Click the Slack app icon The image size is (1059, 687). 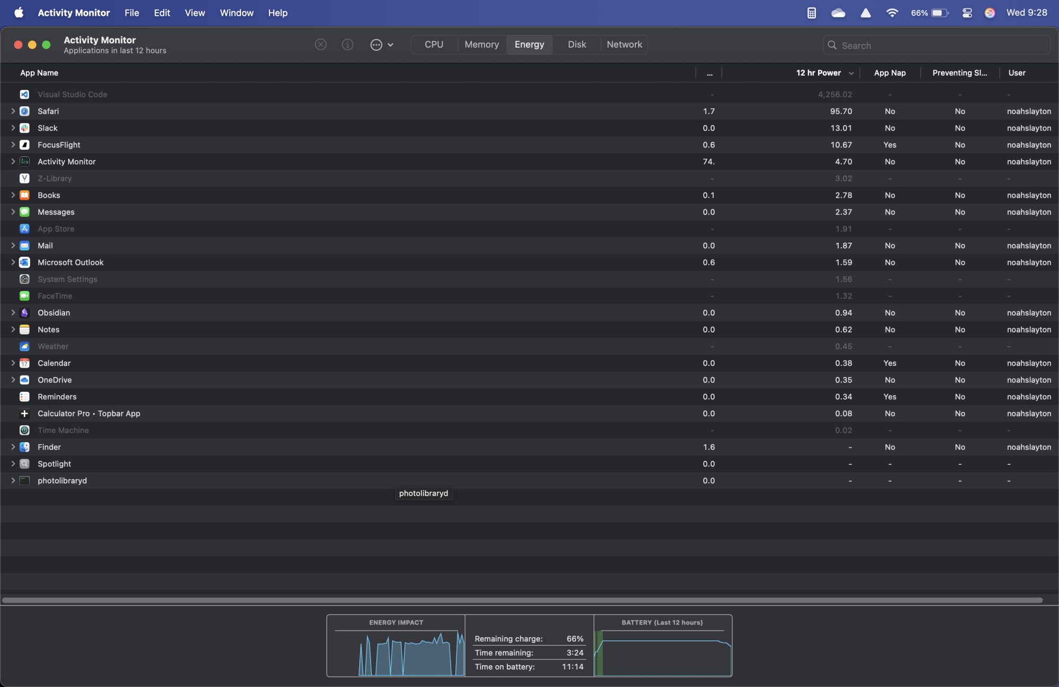[24, 128]
